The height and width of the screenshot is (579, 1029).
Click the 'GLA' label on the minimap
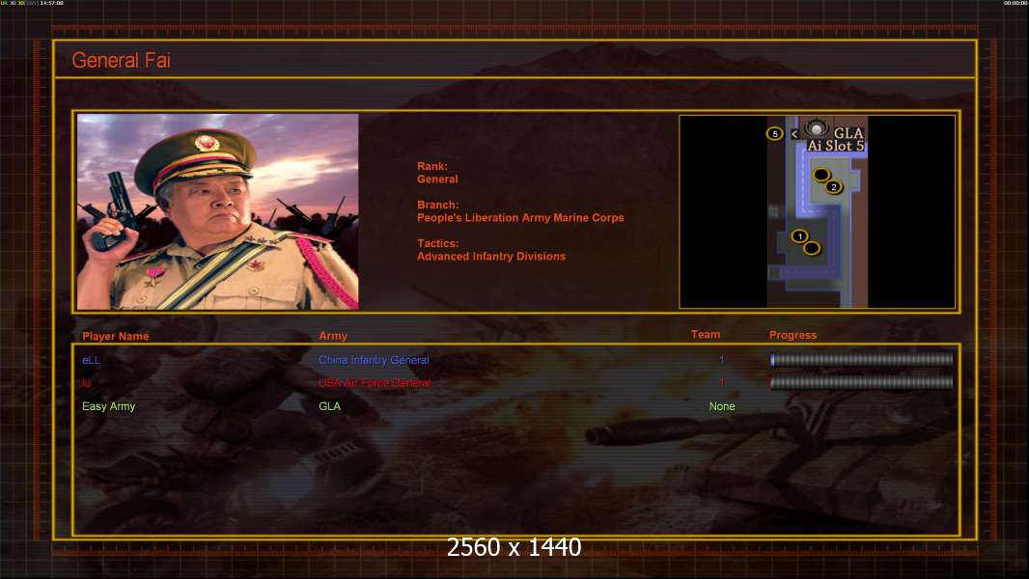848,132
